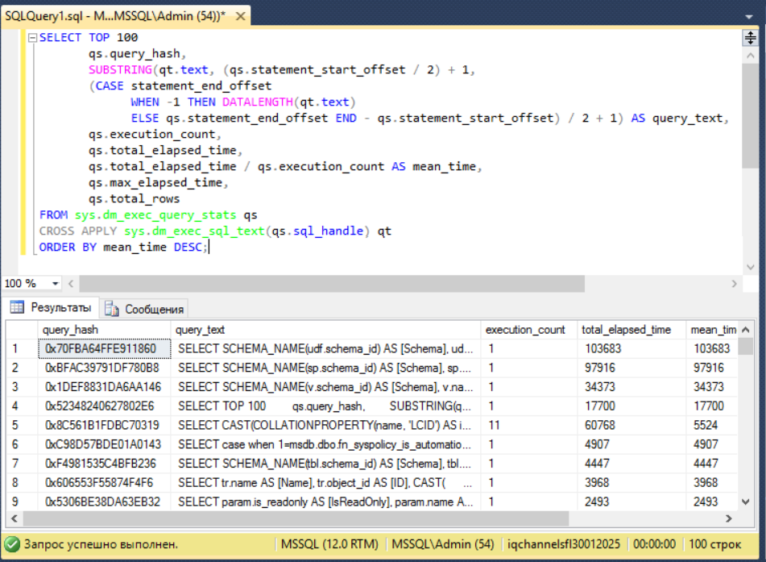
Task: Click execution_count cell with value 11
Action: pyautogui.click(x=529, y=425)
